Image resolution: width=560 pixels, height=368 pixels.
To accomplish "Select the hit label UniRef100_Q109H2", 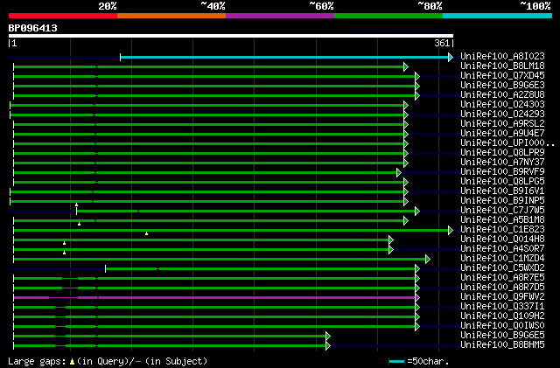I will 502,316.
